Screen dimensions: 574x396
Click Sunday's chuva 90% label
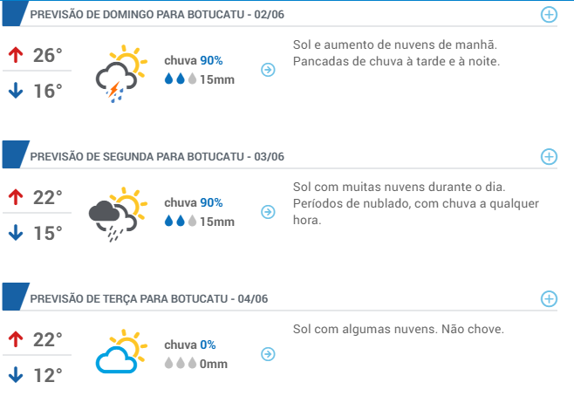click(194, 60)
